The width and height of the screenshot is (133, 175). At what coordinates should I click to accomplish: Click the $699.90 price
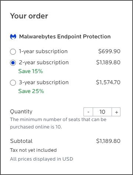pyautogui.click(x=109, y=51)
